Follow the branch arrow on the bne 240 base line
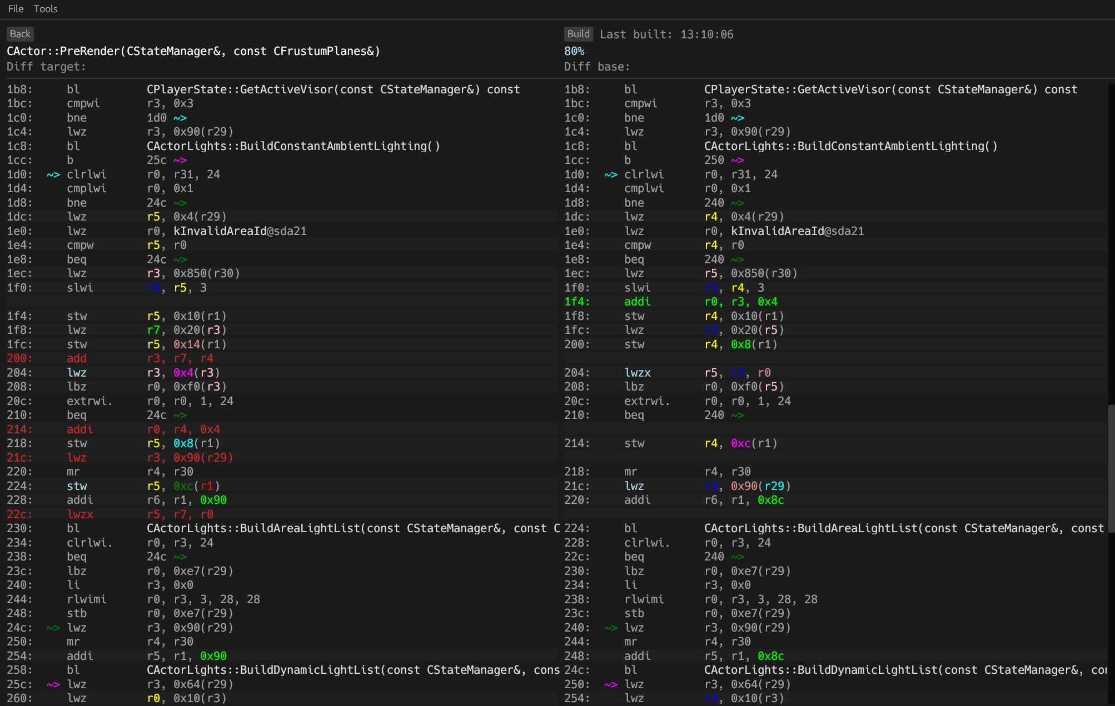 coord(739,203)
